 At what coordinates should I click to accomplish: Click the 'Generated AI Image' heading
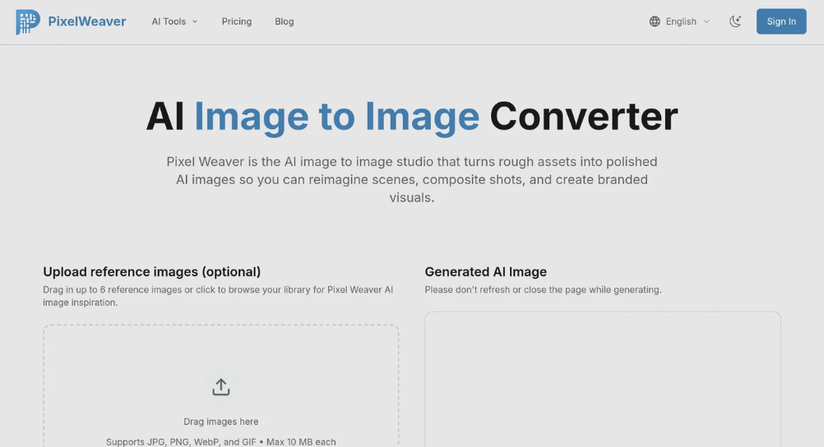coord(485,271)
